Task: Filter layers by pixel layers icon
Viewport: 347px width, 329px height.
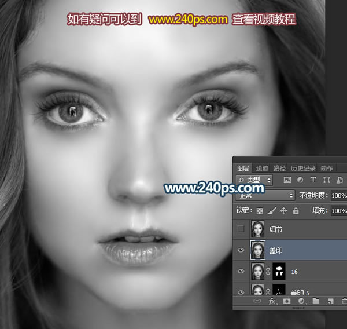Action: 287,180
